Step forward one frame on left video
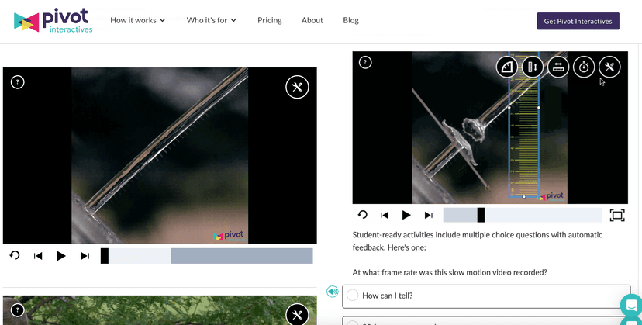The image size is (642, 325). (85, 256)
